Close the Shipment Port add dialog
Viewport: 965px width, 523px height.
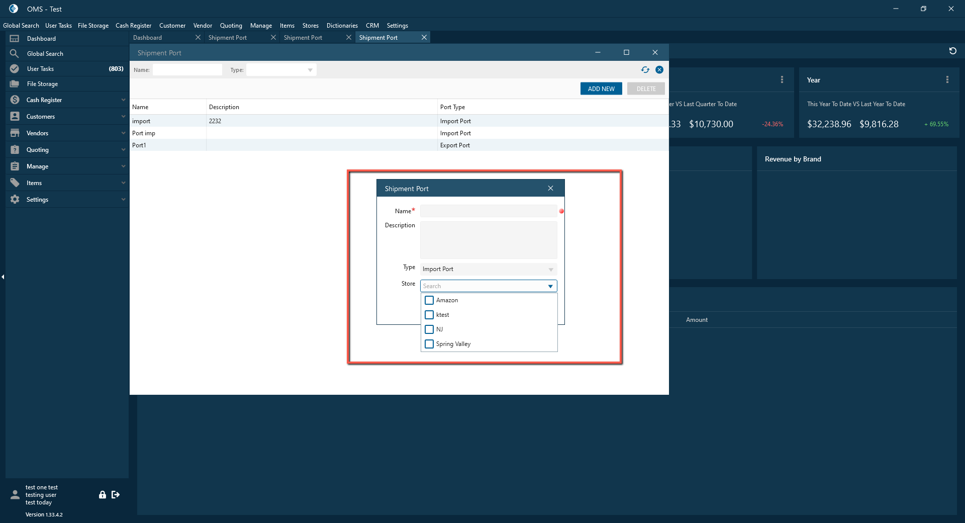pyautogui.click(x=551, y=189)
